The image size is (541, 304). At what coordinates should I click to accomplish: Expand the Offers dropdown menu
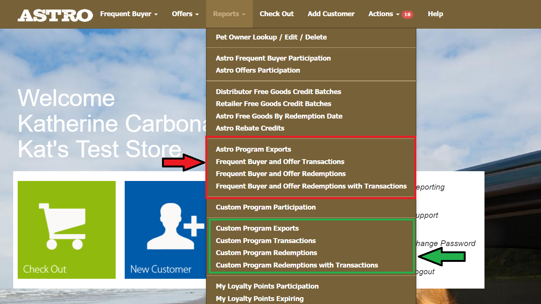(x=185, y=14)
